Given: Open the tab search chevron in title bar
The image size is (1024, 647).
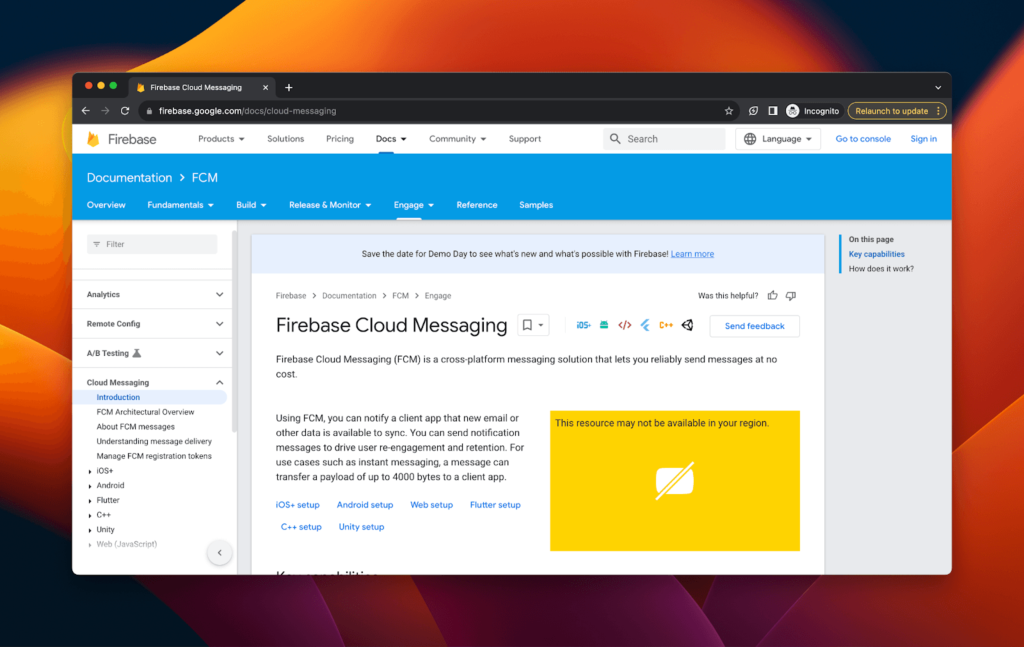Looking at the screenshot, I should click(x=938, y=88).
